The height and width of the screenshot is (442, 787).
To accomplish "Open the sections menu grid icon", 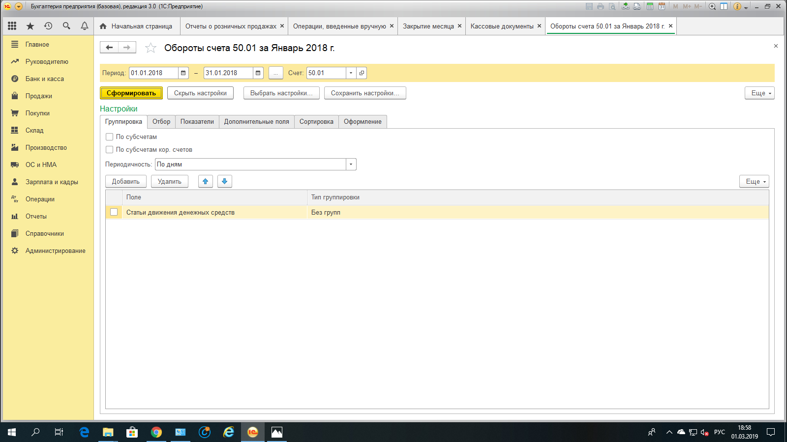I will tap(12, 26).
